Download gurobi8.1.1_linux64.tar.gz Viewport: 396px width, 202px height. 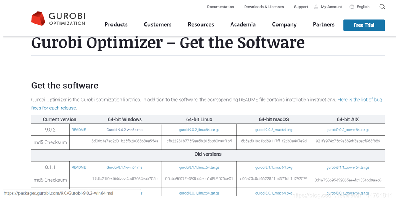(199, 167)
